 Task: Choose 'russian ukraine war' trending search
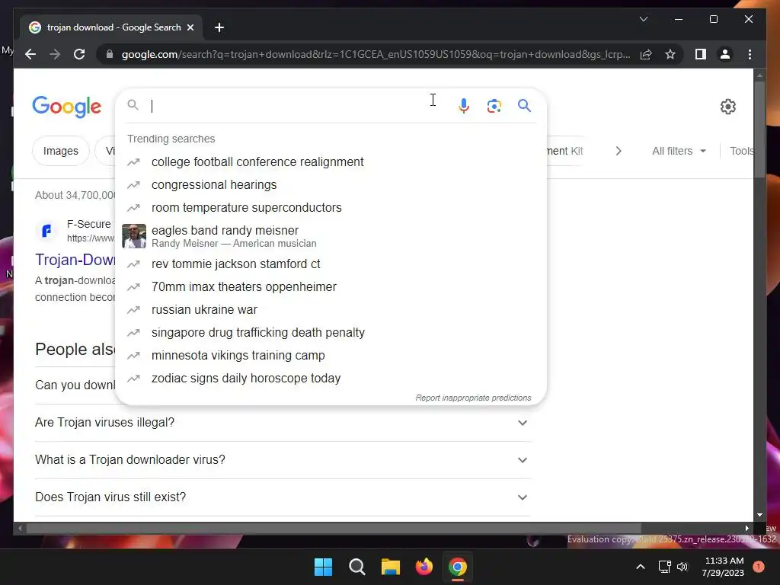tap(331, 309)
